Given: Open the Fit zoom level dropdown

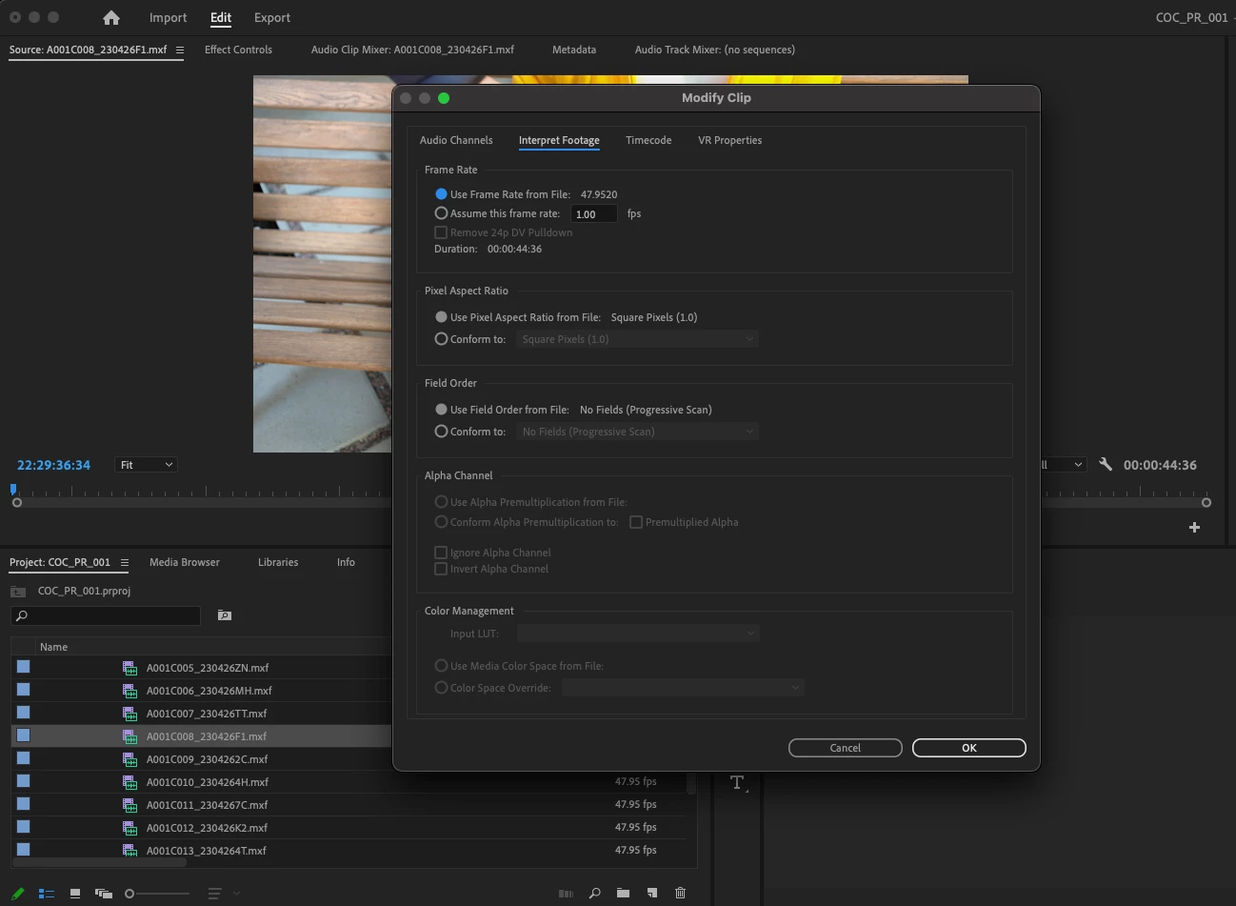Looking at the screenshot, I should tap(146, 465).
